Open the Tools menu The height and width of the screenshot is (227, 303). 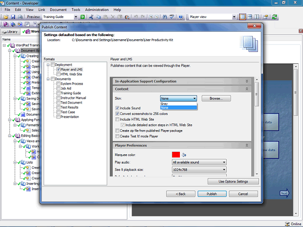76,9
